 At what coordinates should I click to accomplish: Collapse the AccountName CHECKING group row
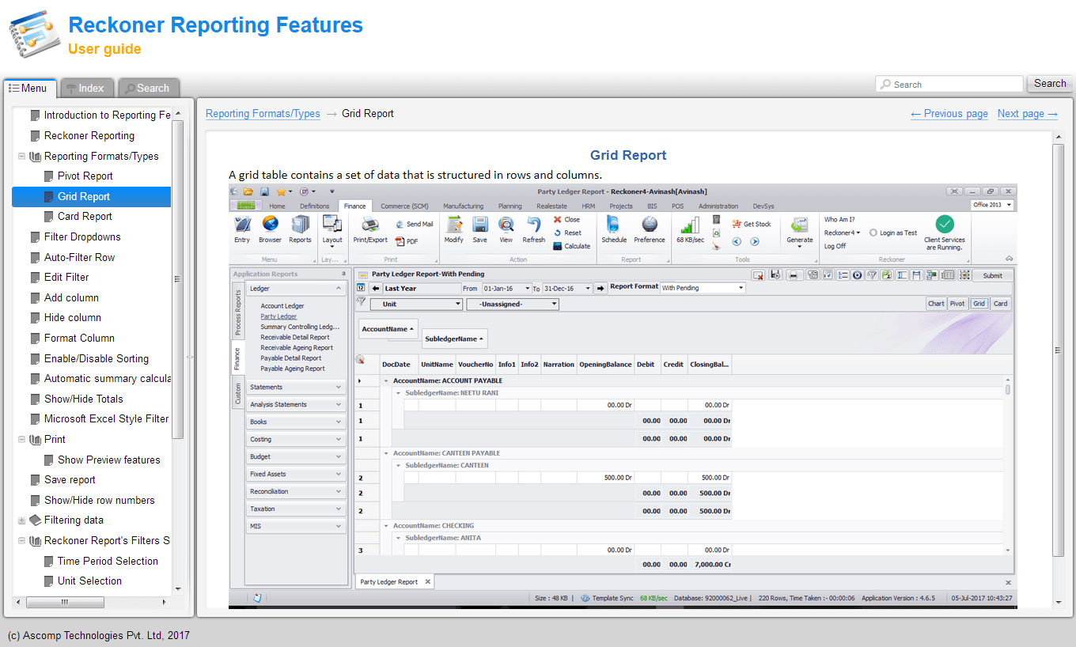pos(387,524)
